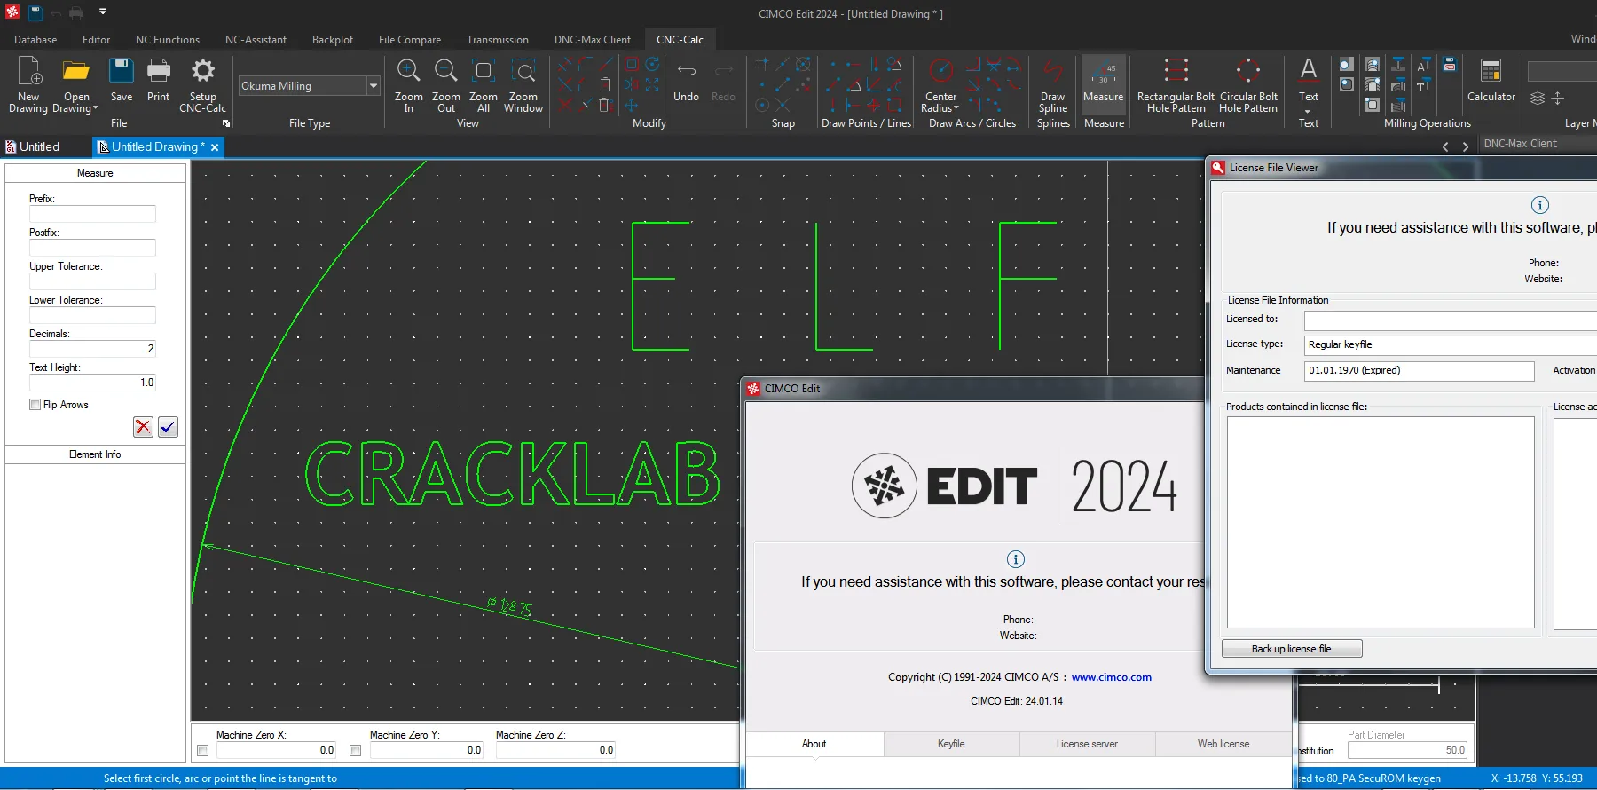Switch to the Keyfile tab in CIMCO Edit dialog
The width and height of the screenshot is (1597, 790).
click(x=951, y=744)
